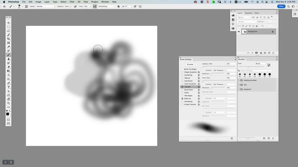Select the Transfer row in Brush Settings
Viewport: 298px width, 167px height.
tap(190, 87)
